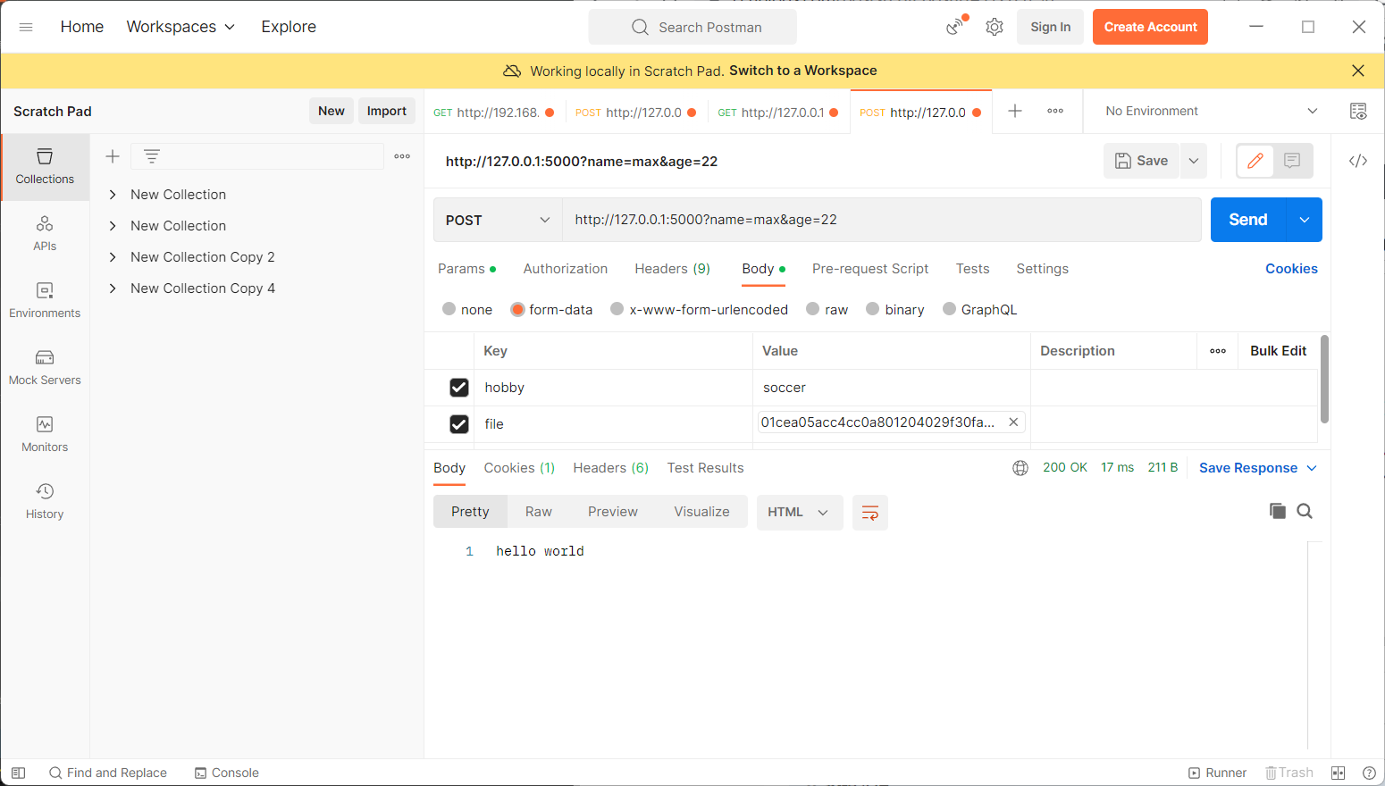Change the POST method dropdown

[x=498, y=220]
